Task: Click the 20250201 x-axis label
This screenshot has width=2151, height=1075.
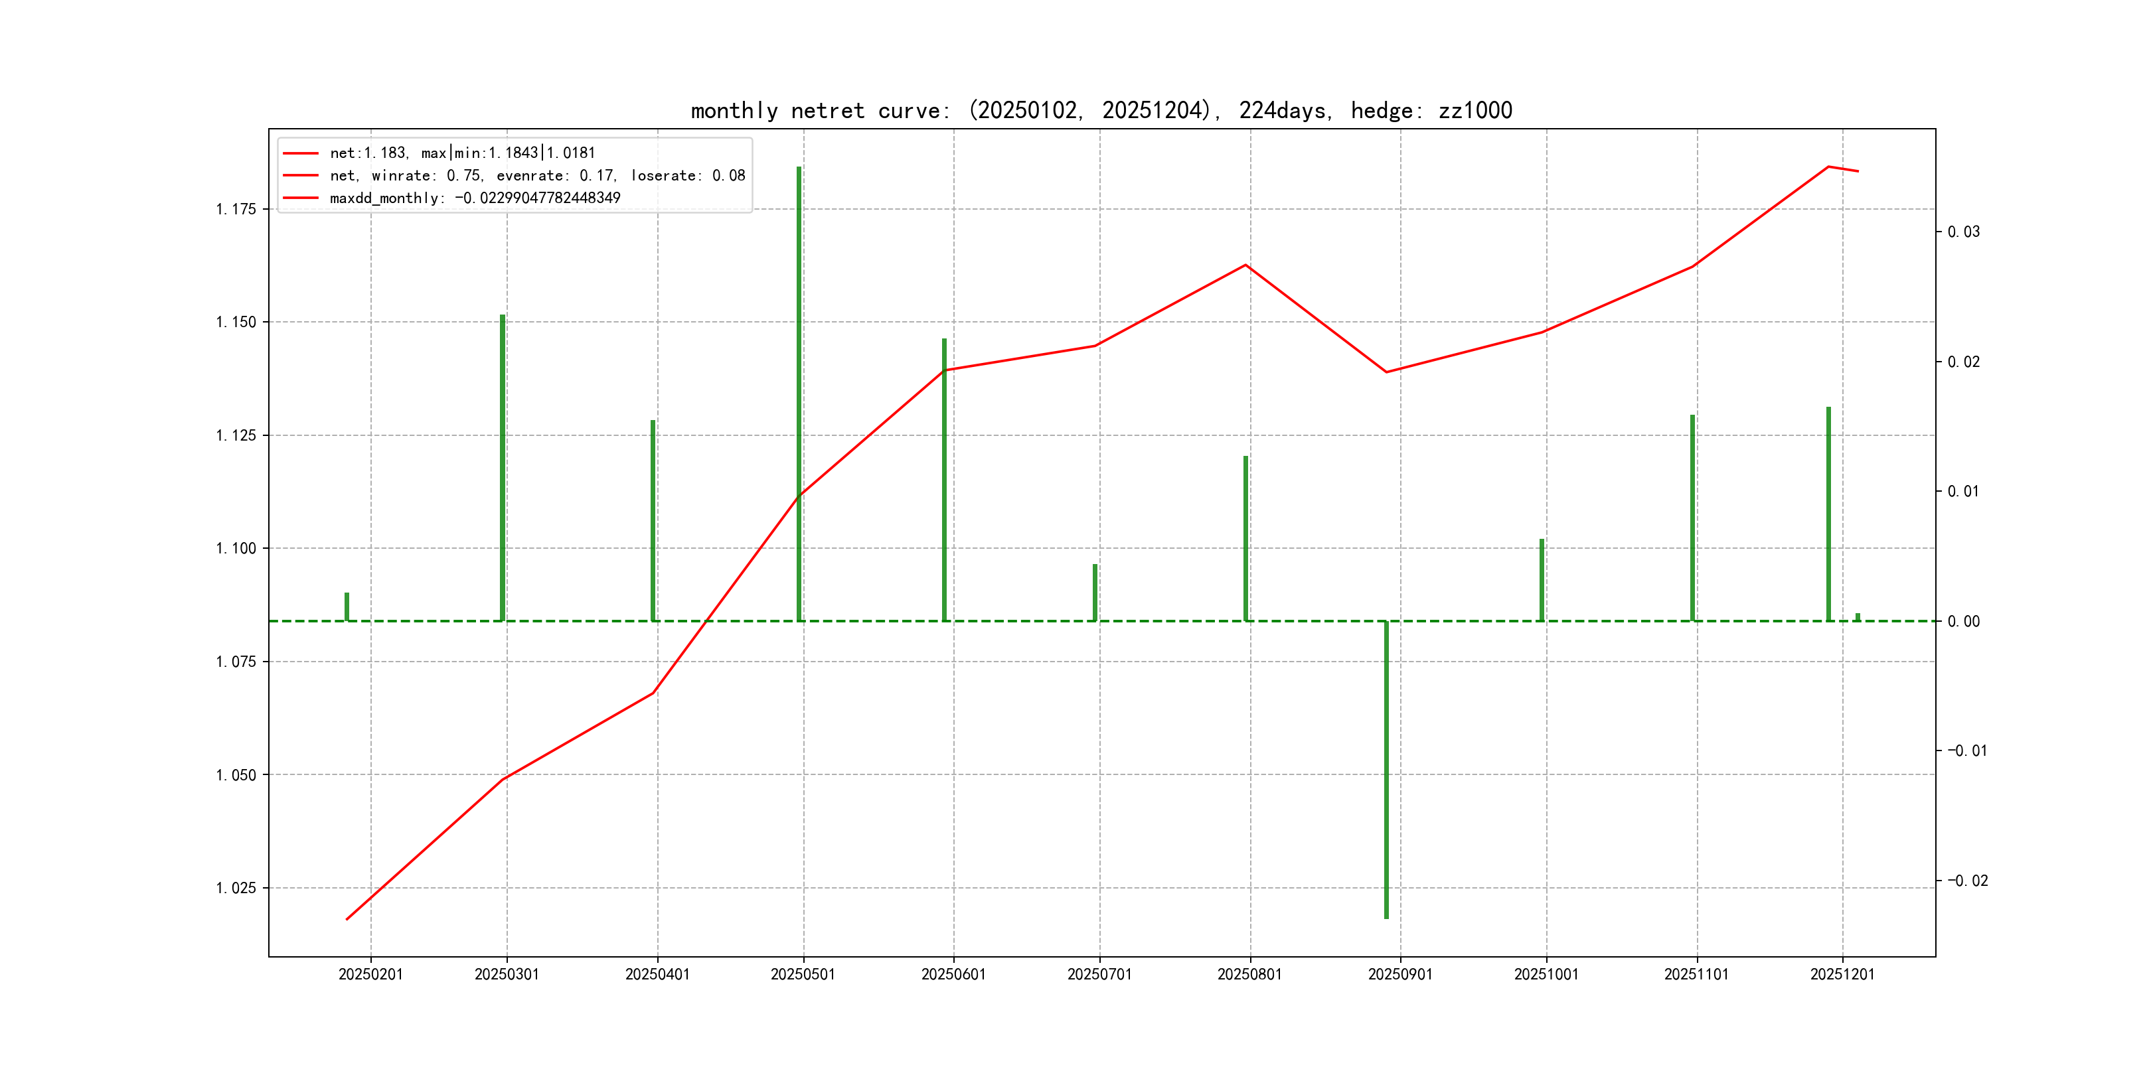Action: click(370, 974)
